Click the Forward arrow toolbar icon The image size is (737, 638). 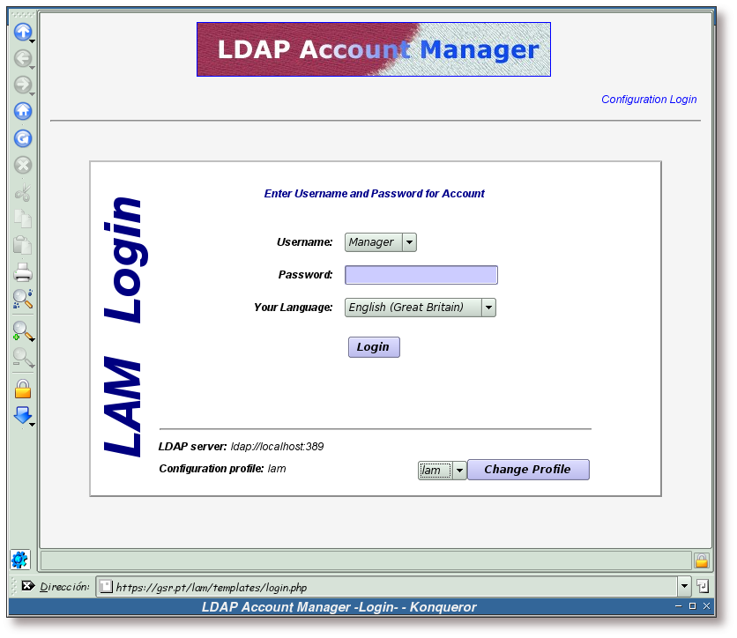tap(23, 85)
